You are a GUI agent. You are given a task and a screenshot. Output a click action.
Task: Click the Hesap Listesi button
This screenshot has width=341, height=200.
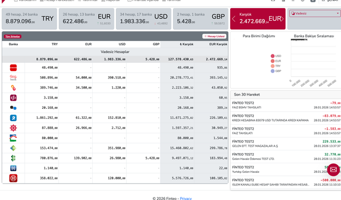(214, 36)
